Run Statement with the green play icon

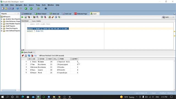coord(23,17)
